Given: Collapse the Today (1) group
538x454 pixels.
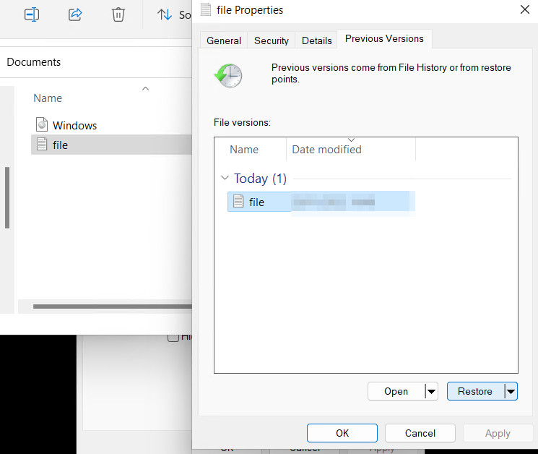Looking at the screenshot, I should click(x=225, y=179).
